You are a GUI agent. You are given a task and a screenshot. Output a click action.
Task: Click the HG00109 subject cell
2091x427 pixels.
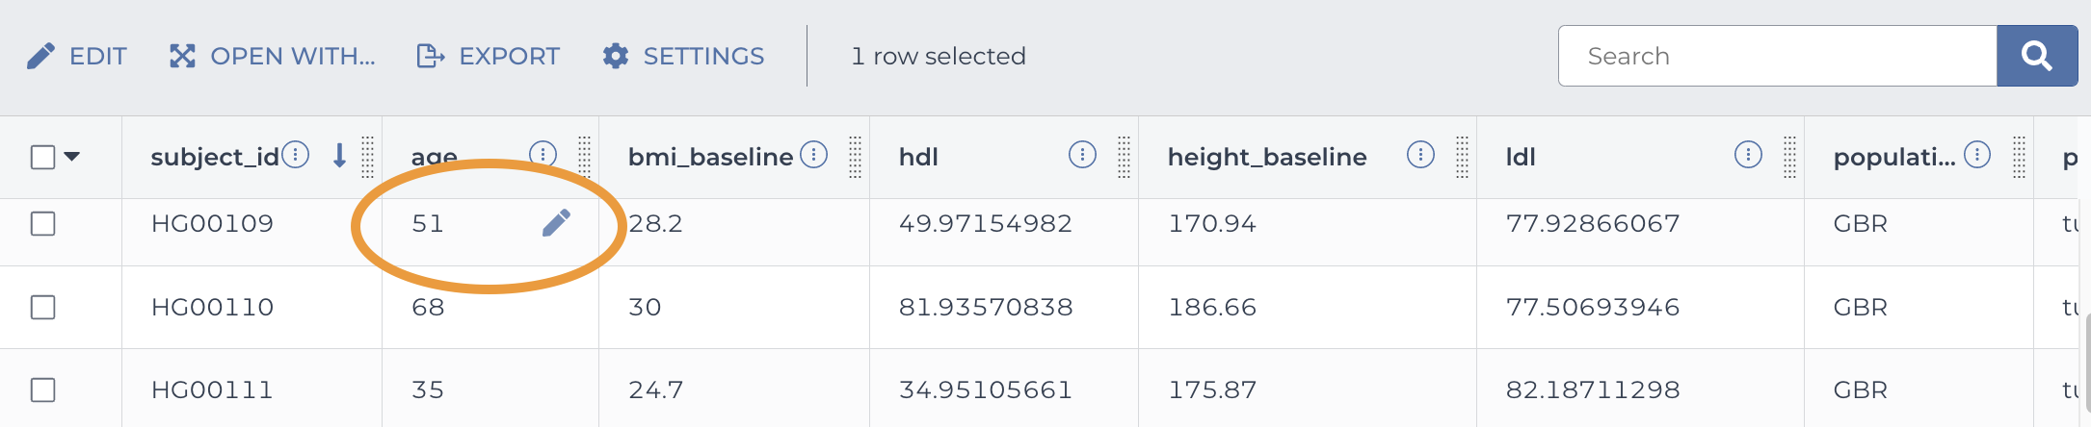(x=213, y=224)
